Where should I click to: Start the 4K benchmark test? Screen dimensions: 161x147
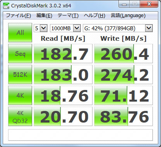pyautogui.click(x=20, y=95)
